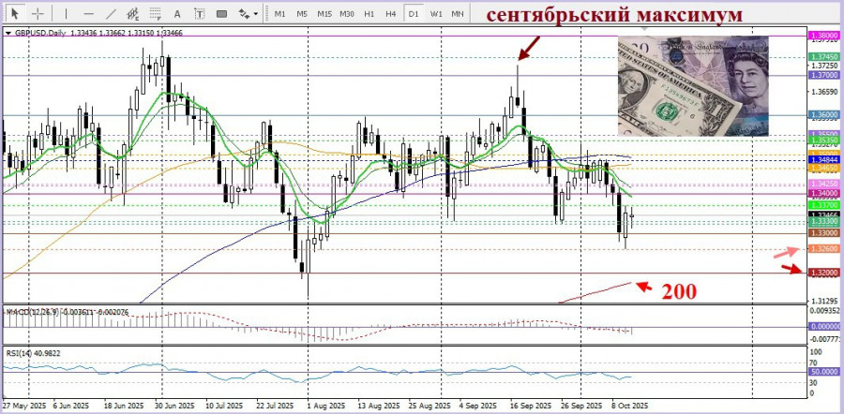This screenshot has width=844, height=414.
Task: Click the 1.33300 price level label
Action: tap(823, 221)
